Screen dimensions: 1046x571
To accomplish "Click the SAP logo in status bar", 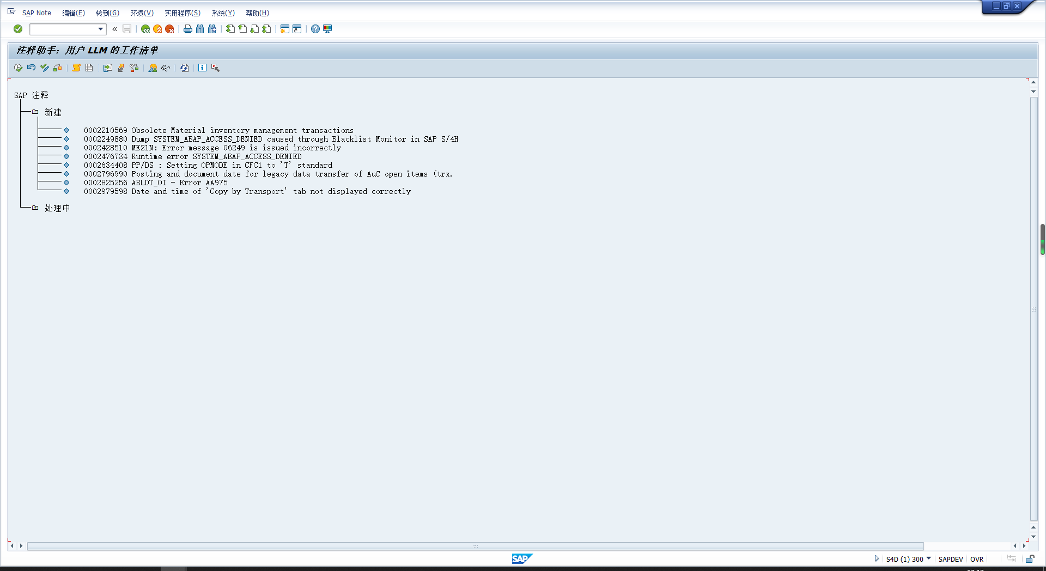I will (522, 558).
